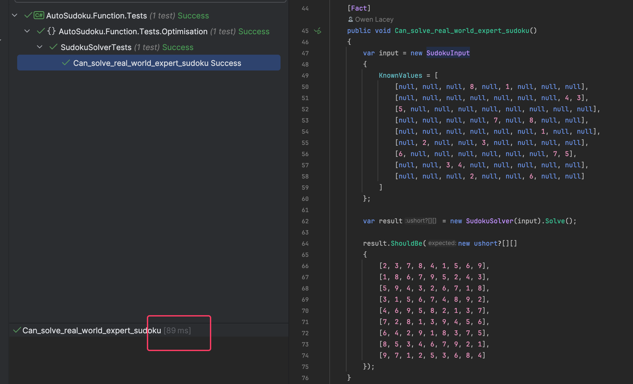
Task: Click the 'expected:' parameter hint on line 64
Action: [442, 243]
